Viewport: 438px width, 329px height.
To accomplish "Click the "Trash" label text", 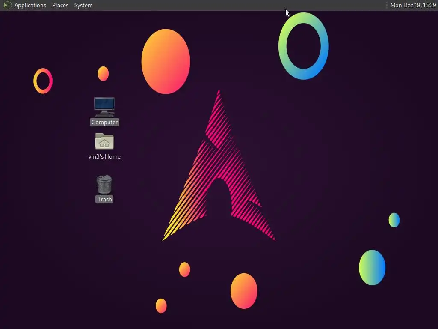I will 104,199.
